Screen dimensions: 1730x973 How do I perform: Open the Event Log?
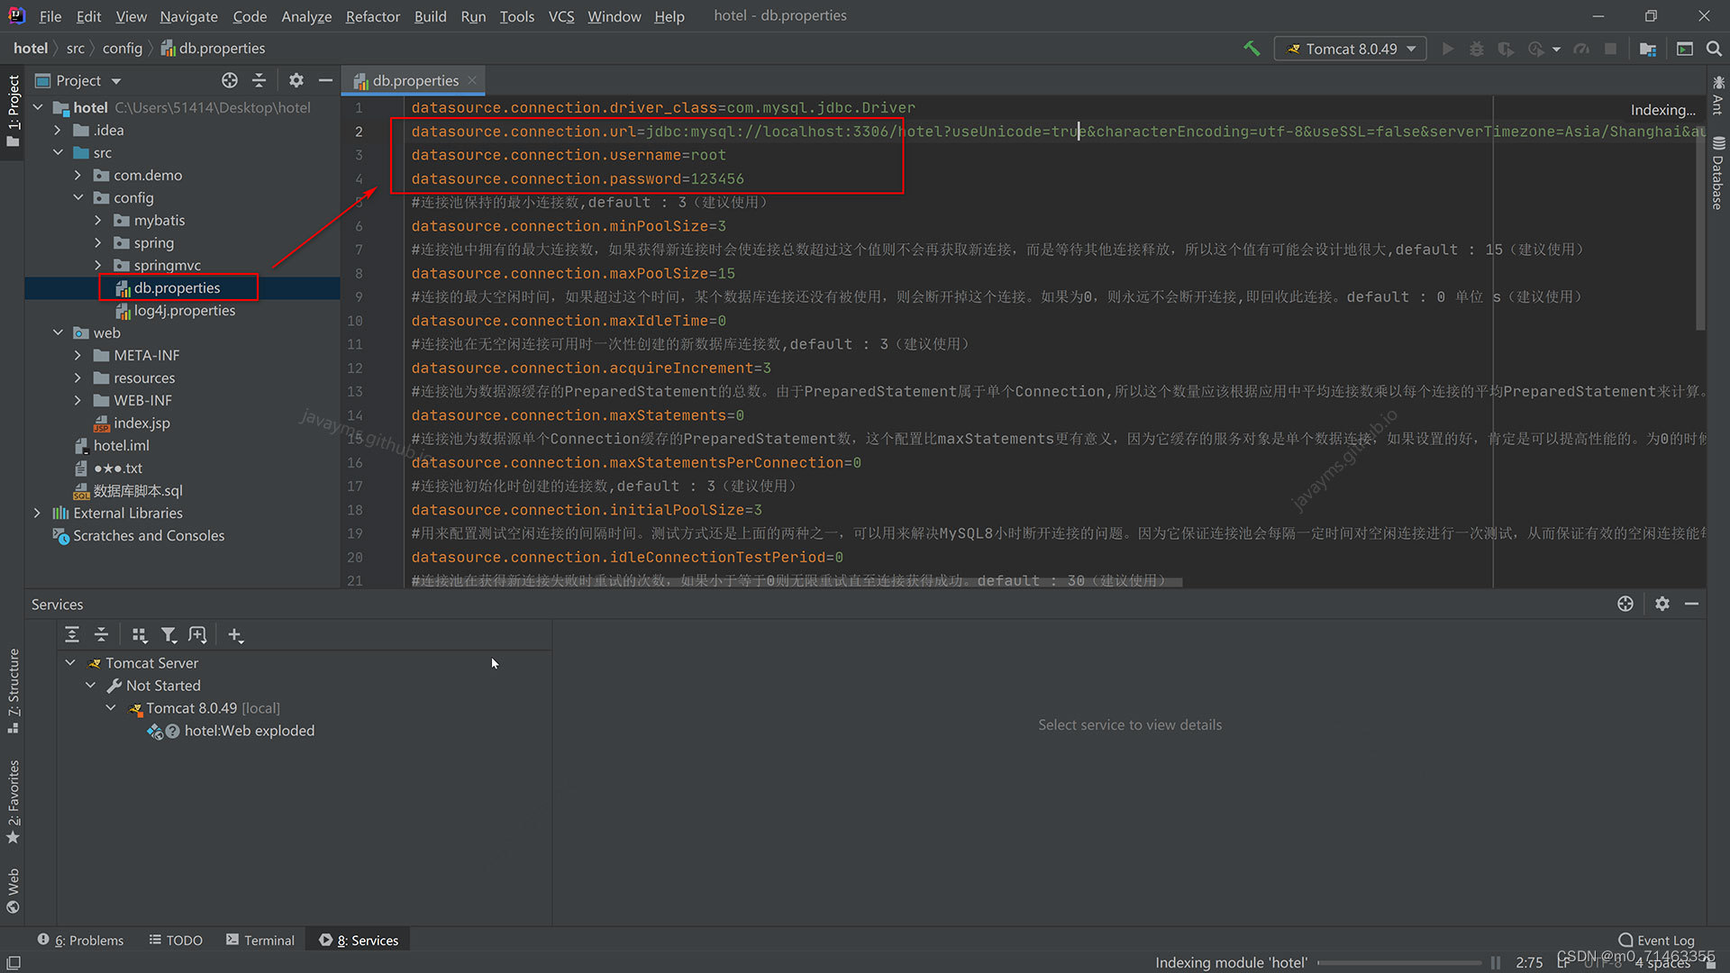tap(1656, 940)
